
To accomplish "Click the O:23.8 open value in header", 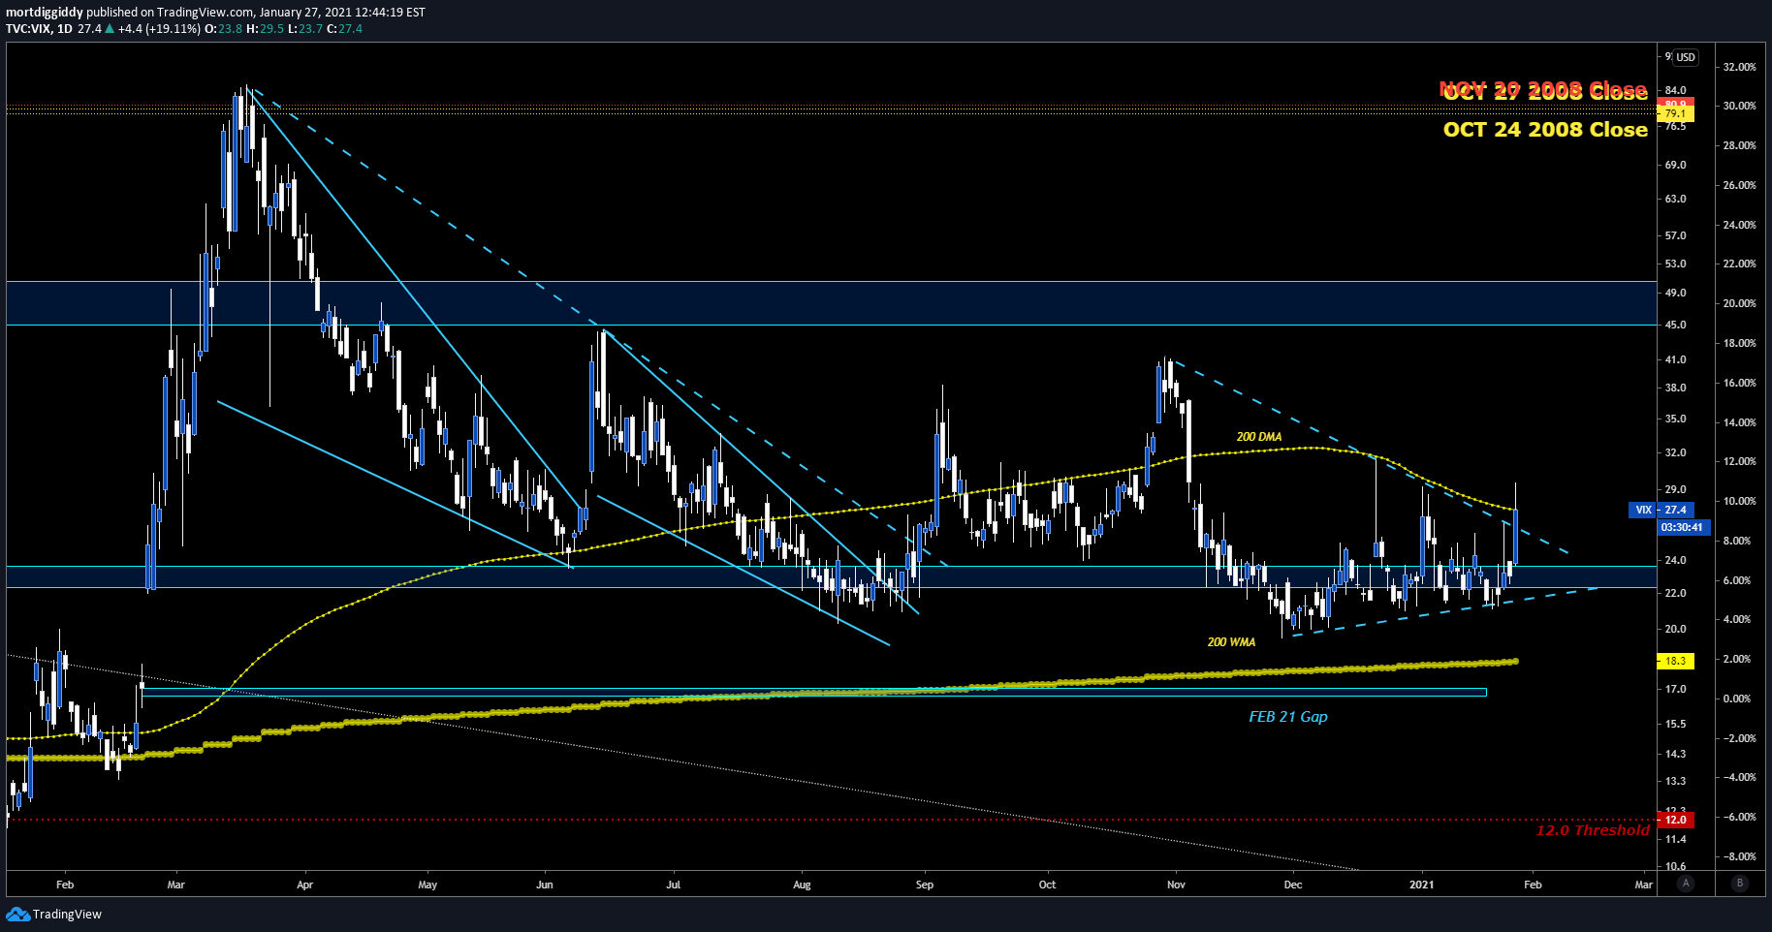I will click(x=224, y=29).
